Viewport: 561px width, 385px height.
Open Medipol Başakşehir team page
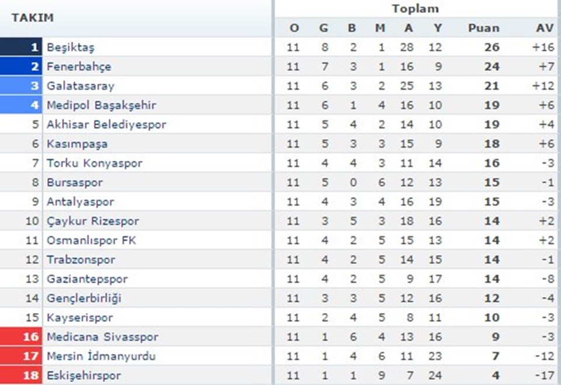coord(101,106)
